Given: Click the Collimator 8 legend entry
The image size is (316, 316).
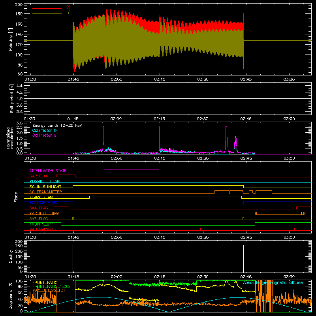Looking at the screenshot, I should click(x=44, y=130).
